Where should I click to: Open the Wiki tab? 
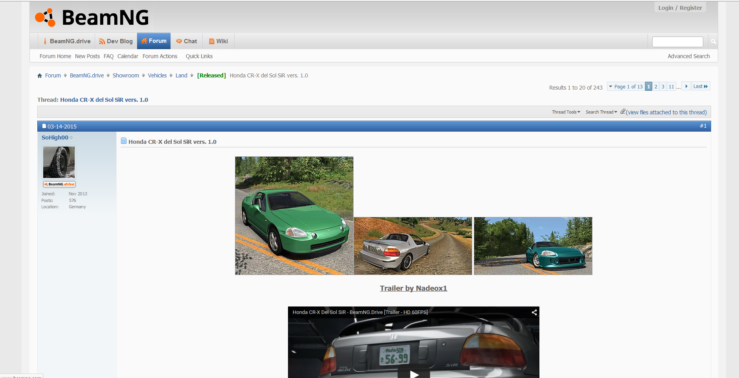click(218, 41)
